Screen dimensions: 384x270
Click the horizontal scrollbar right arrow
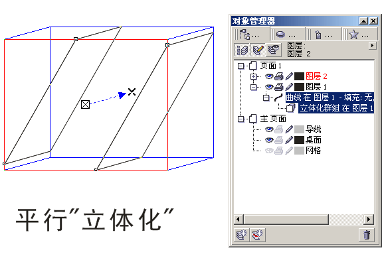pyautogui.click(x=369, y=219)
